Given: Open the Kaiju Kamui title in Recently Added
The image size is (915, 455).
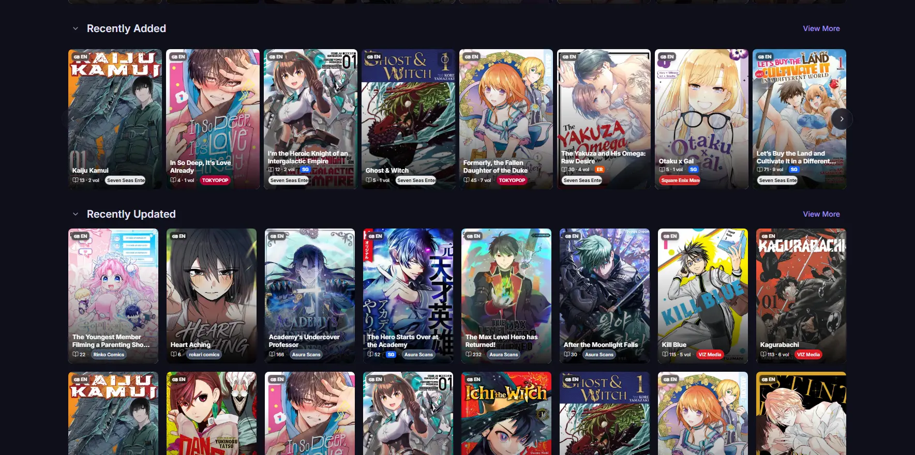Looking at the screenshot, I should 91,171.
